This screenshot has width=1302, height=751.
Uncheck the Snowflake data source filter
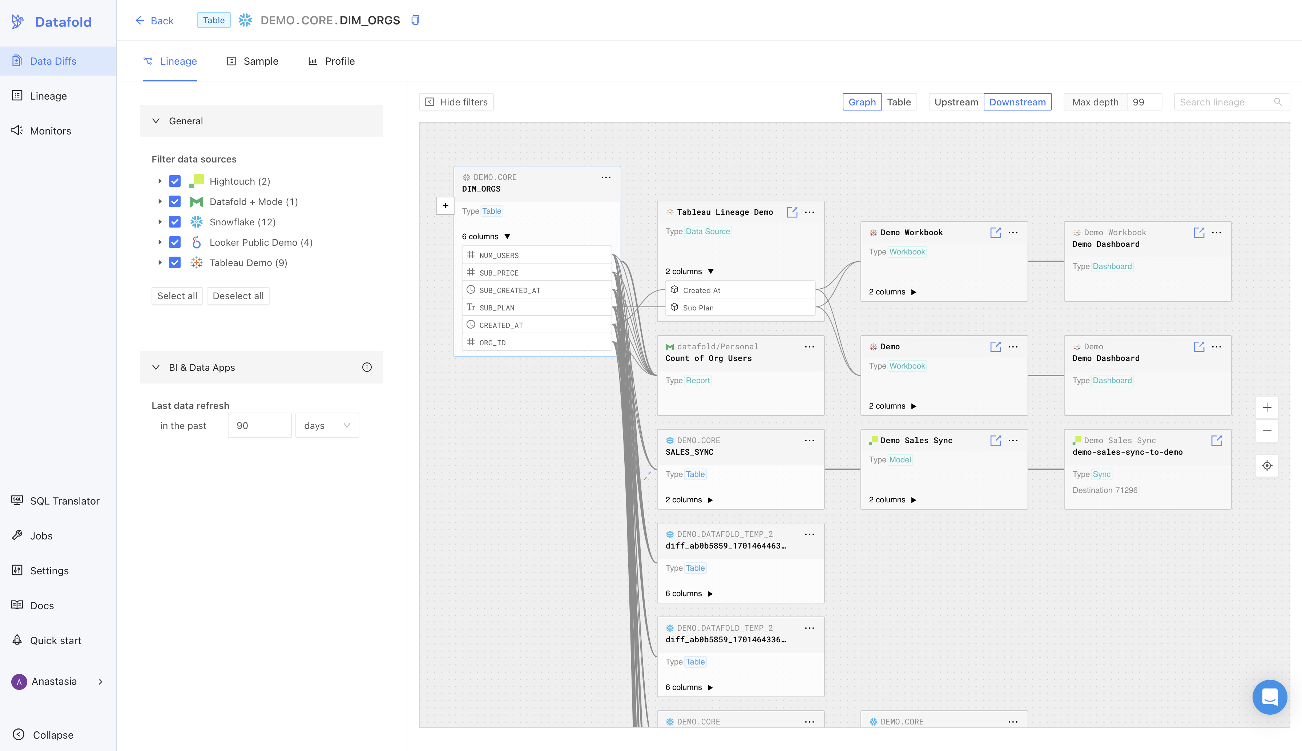click(x=175, y=222)
